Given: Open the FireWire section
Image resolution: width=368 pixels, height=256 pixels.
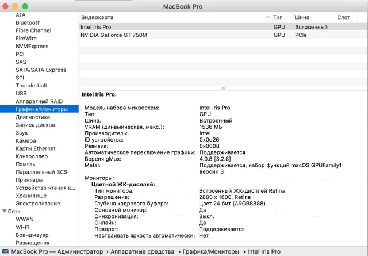Looking at the screenshot, I should pos(26,39).
